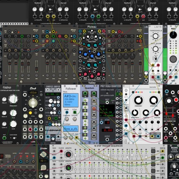Click the Audio input jack on Follower

coord(67,112)
